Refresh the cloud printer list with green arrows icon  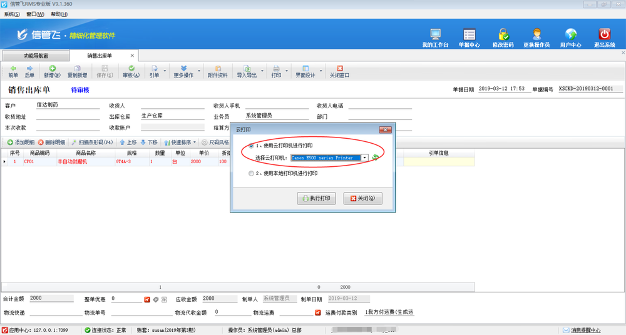click(376, 157)
